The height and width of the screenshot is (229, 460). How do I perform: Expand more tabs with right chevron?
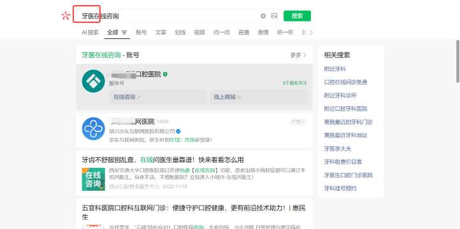[312, 32]
